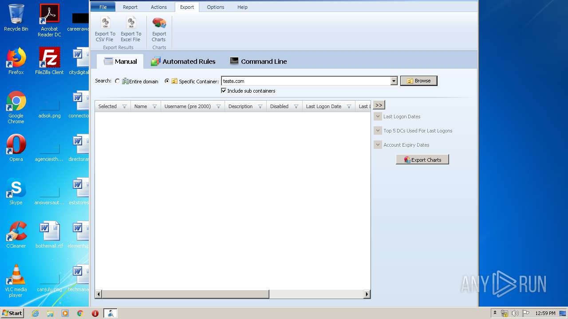This screenshot has height=319, width=568.
Task: Open Acrobat Reader DC shortcut
Action: tap(49, 20)
